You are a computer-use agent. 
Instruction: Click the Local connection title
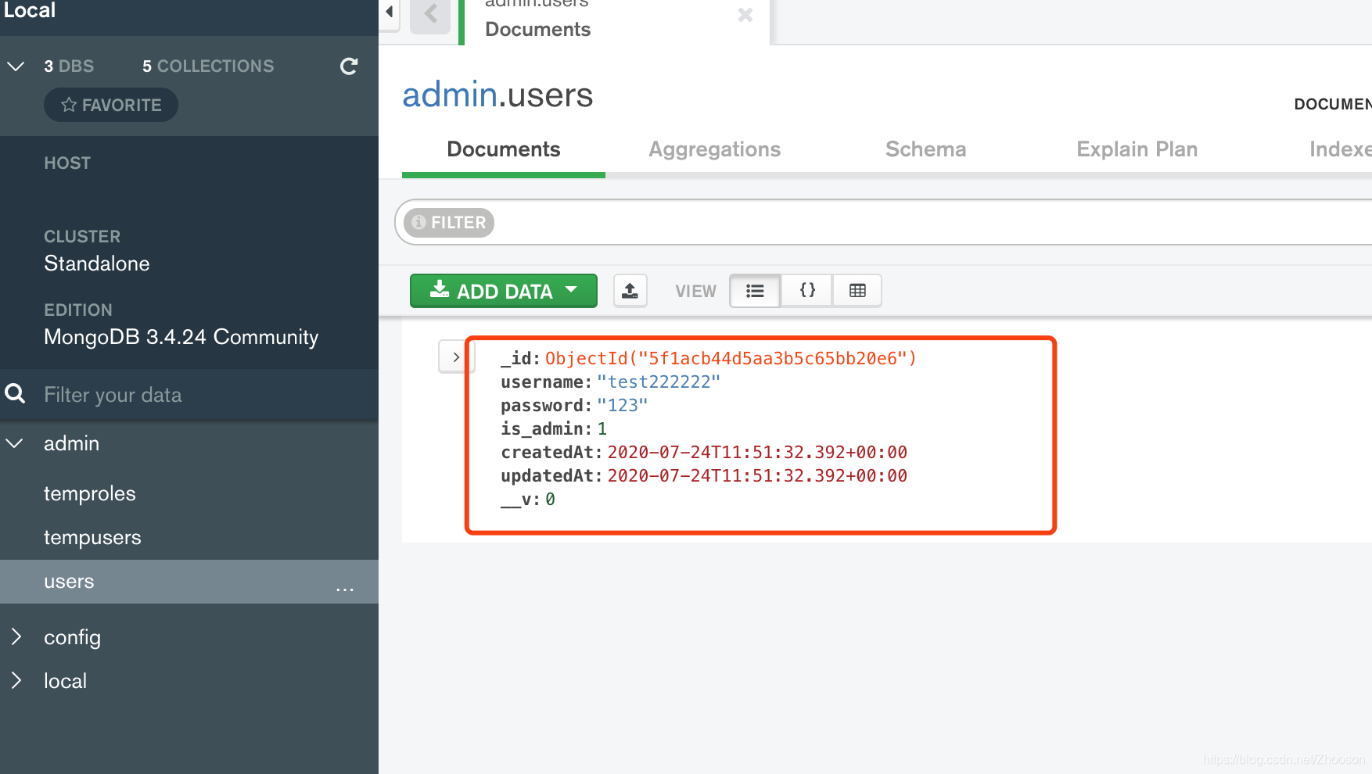coord(29,10)
